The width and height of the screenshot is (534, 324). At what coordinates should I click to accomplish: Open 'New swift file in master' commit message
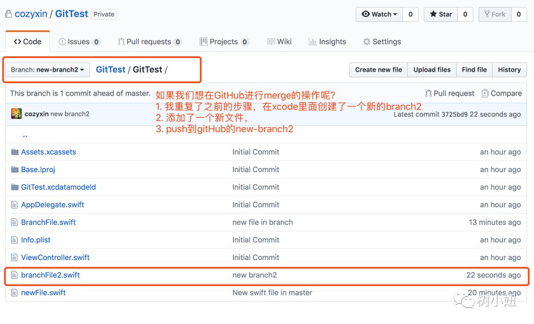point(272,293)
